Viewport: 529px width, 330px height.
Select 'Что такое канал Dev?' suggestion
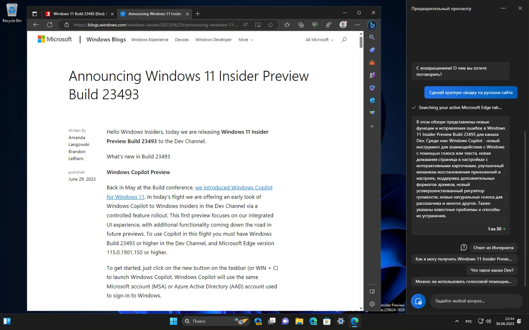tap(492, 270)
